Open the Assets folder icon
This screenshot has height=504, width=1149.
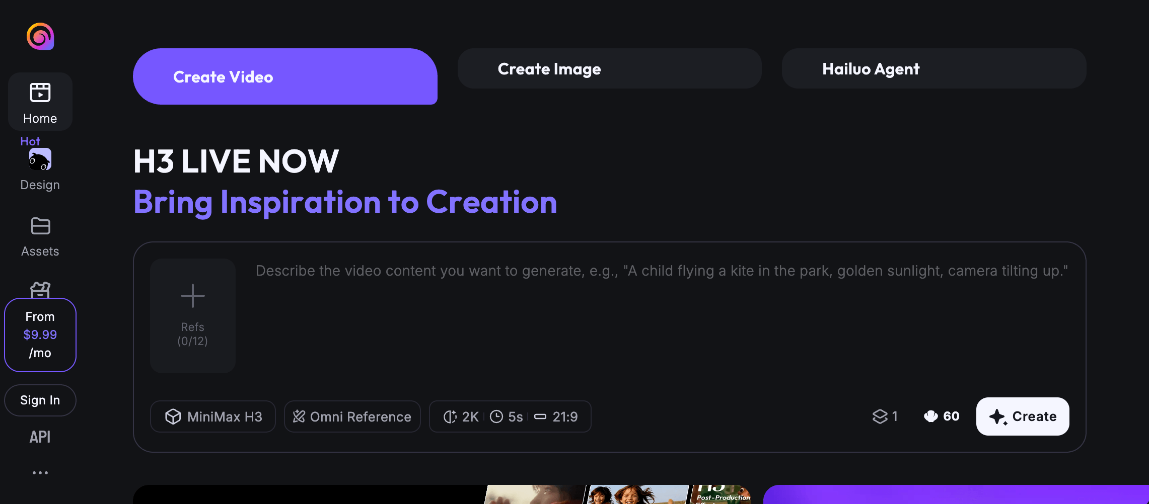click(40, 226)
